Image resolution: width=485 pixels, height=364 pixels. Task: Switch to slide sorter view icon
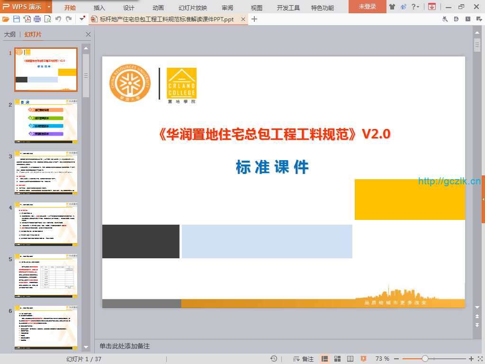[x=338, y=359]
